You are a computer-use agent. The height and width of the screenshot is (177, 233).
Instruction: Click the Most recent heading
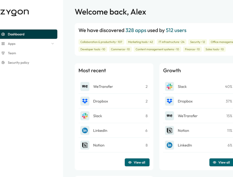(x=92, y=71)
